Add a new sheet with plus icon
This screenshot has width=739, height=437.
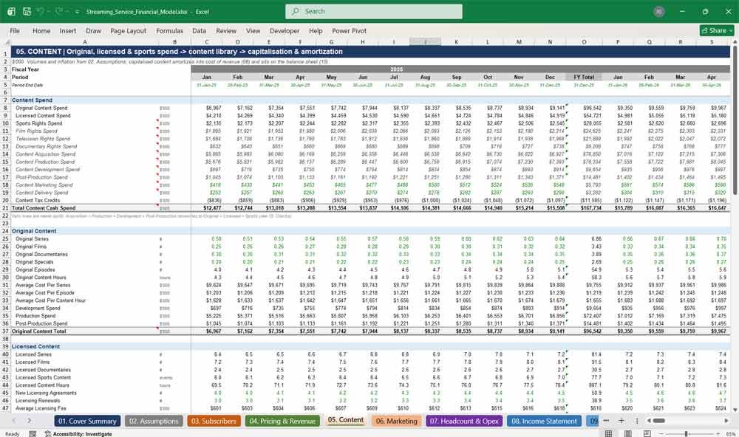pyautogui.click(x=621, y=421)
